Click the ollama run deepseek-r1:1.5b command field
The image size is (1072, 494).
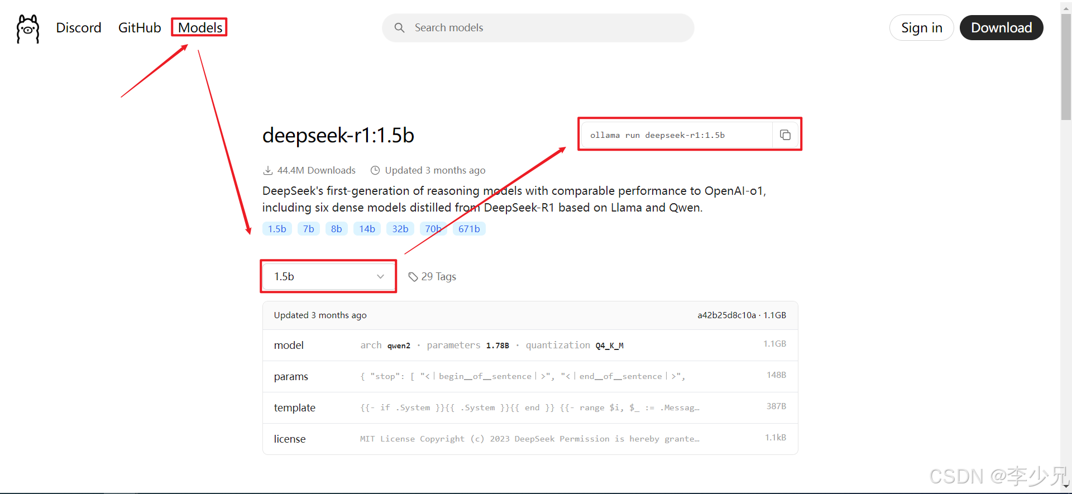[677, 135]
